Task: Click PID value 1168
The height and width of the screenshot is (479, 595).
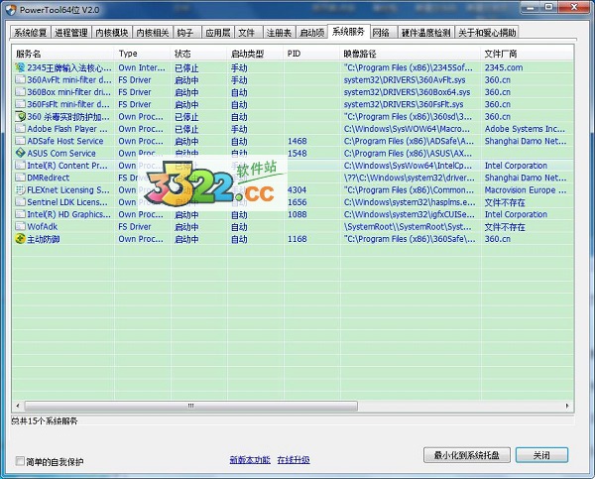Action: point(297,239)
